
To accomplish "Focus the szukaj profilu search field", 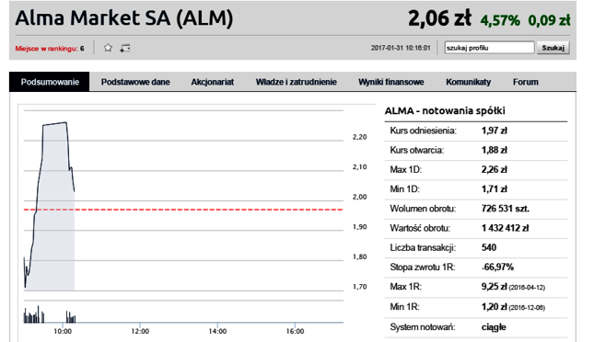I will pos(489,48).
